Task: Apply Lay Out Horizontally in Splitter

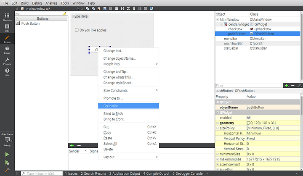Action: coord(122,8)
